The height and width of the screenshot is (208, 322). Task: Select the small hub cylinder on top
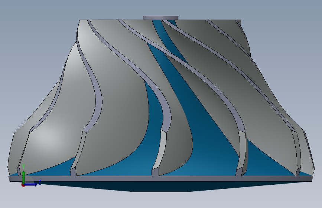pyautogui.click(x=160, y=18)
